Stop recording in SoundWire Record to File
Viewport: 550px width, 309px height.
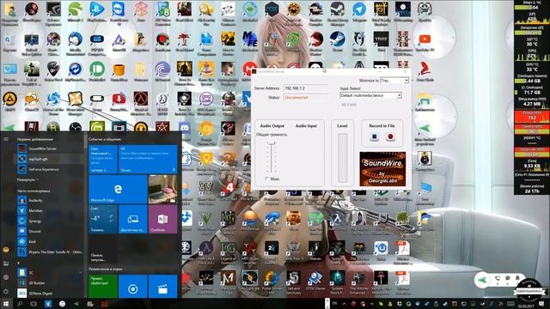[375, 136]
